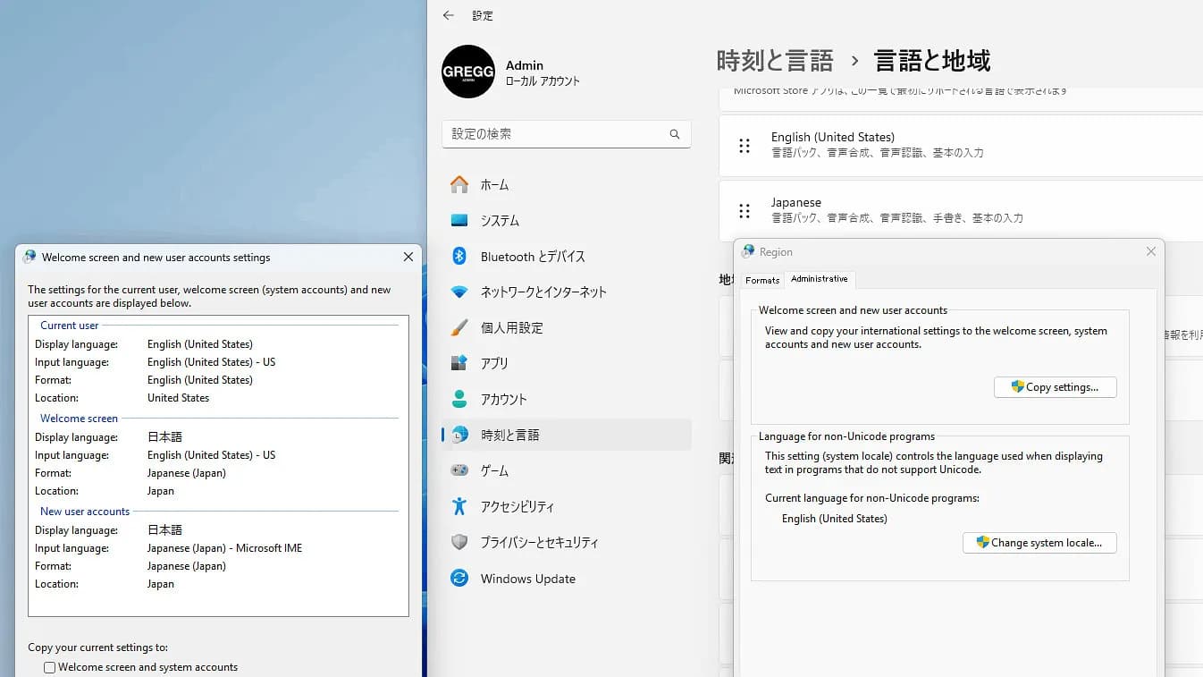Click the ゲーム menu label
1203x677 pixels.
[x=494, y=470]
